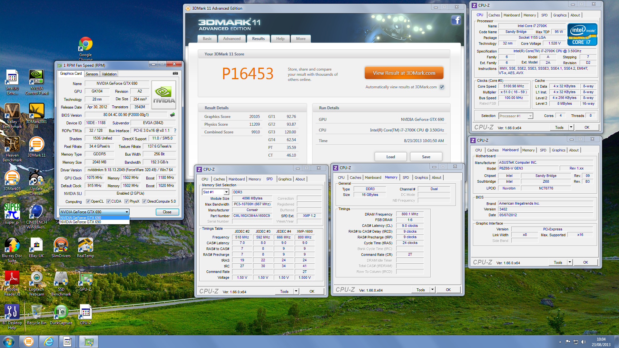Open Adobe Reader XI icon
Viewport: 619px width, 348px height.
[12, 284]
